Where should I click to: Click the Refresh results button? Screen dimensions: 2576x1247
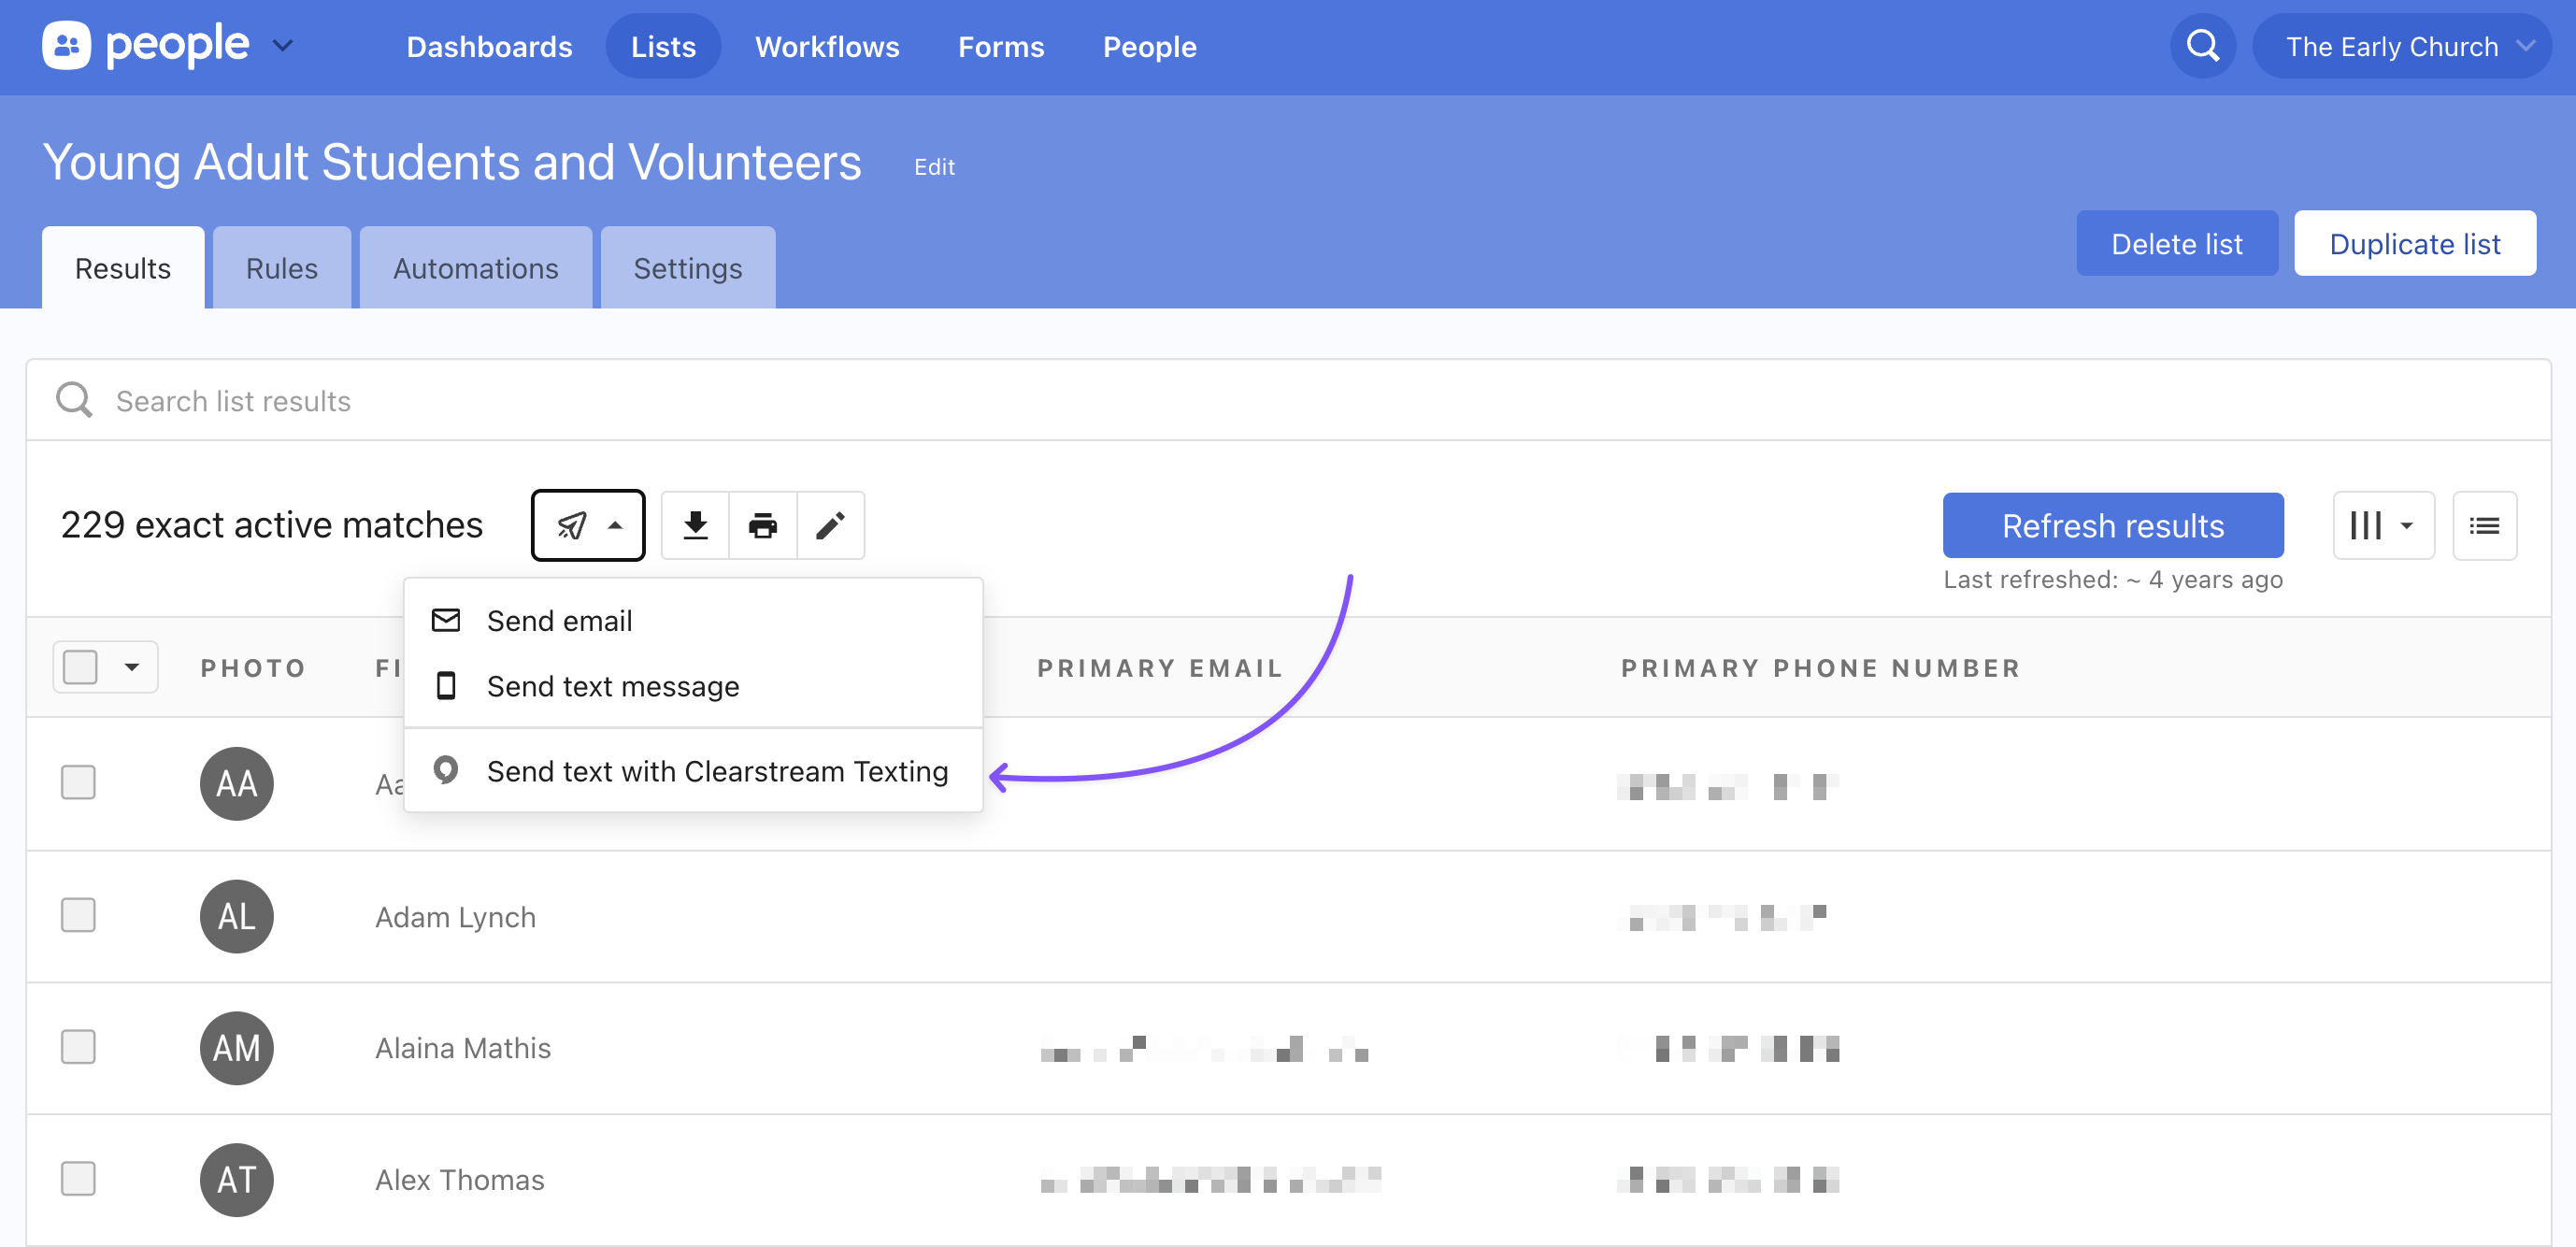coord(2112,524)
